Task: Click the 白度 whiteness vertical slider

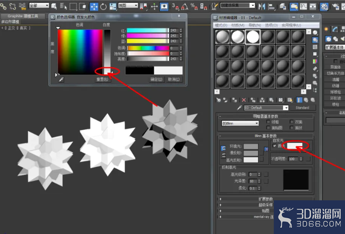Action: [x=107, y=52]
